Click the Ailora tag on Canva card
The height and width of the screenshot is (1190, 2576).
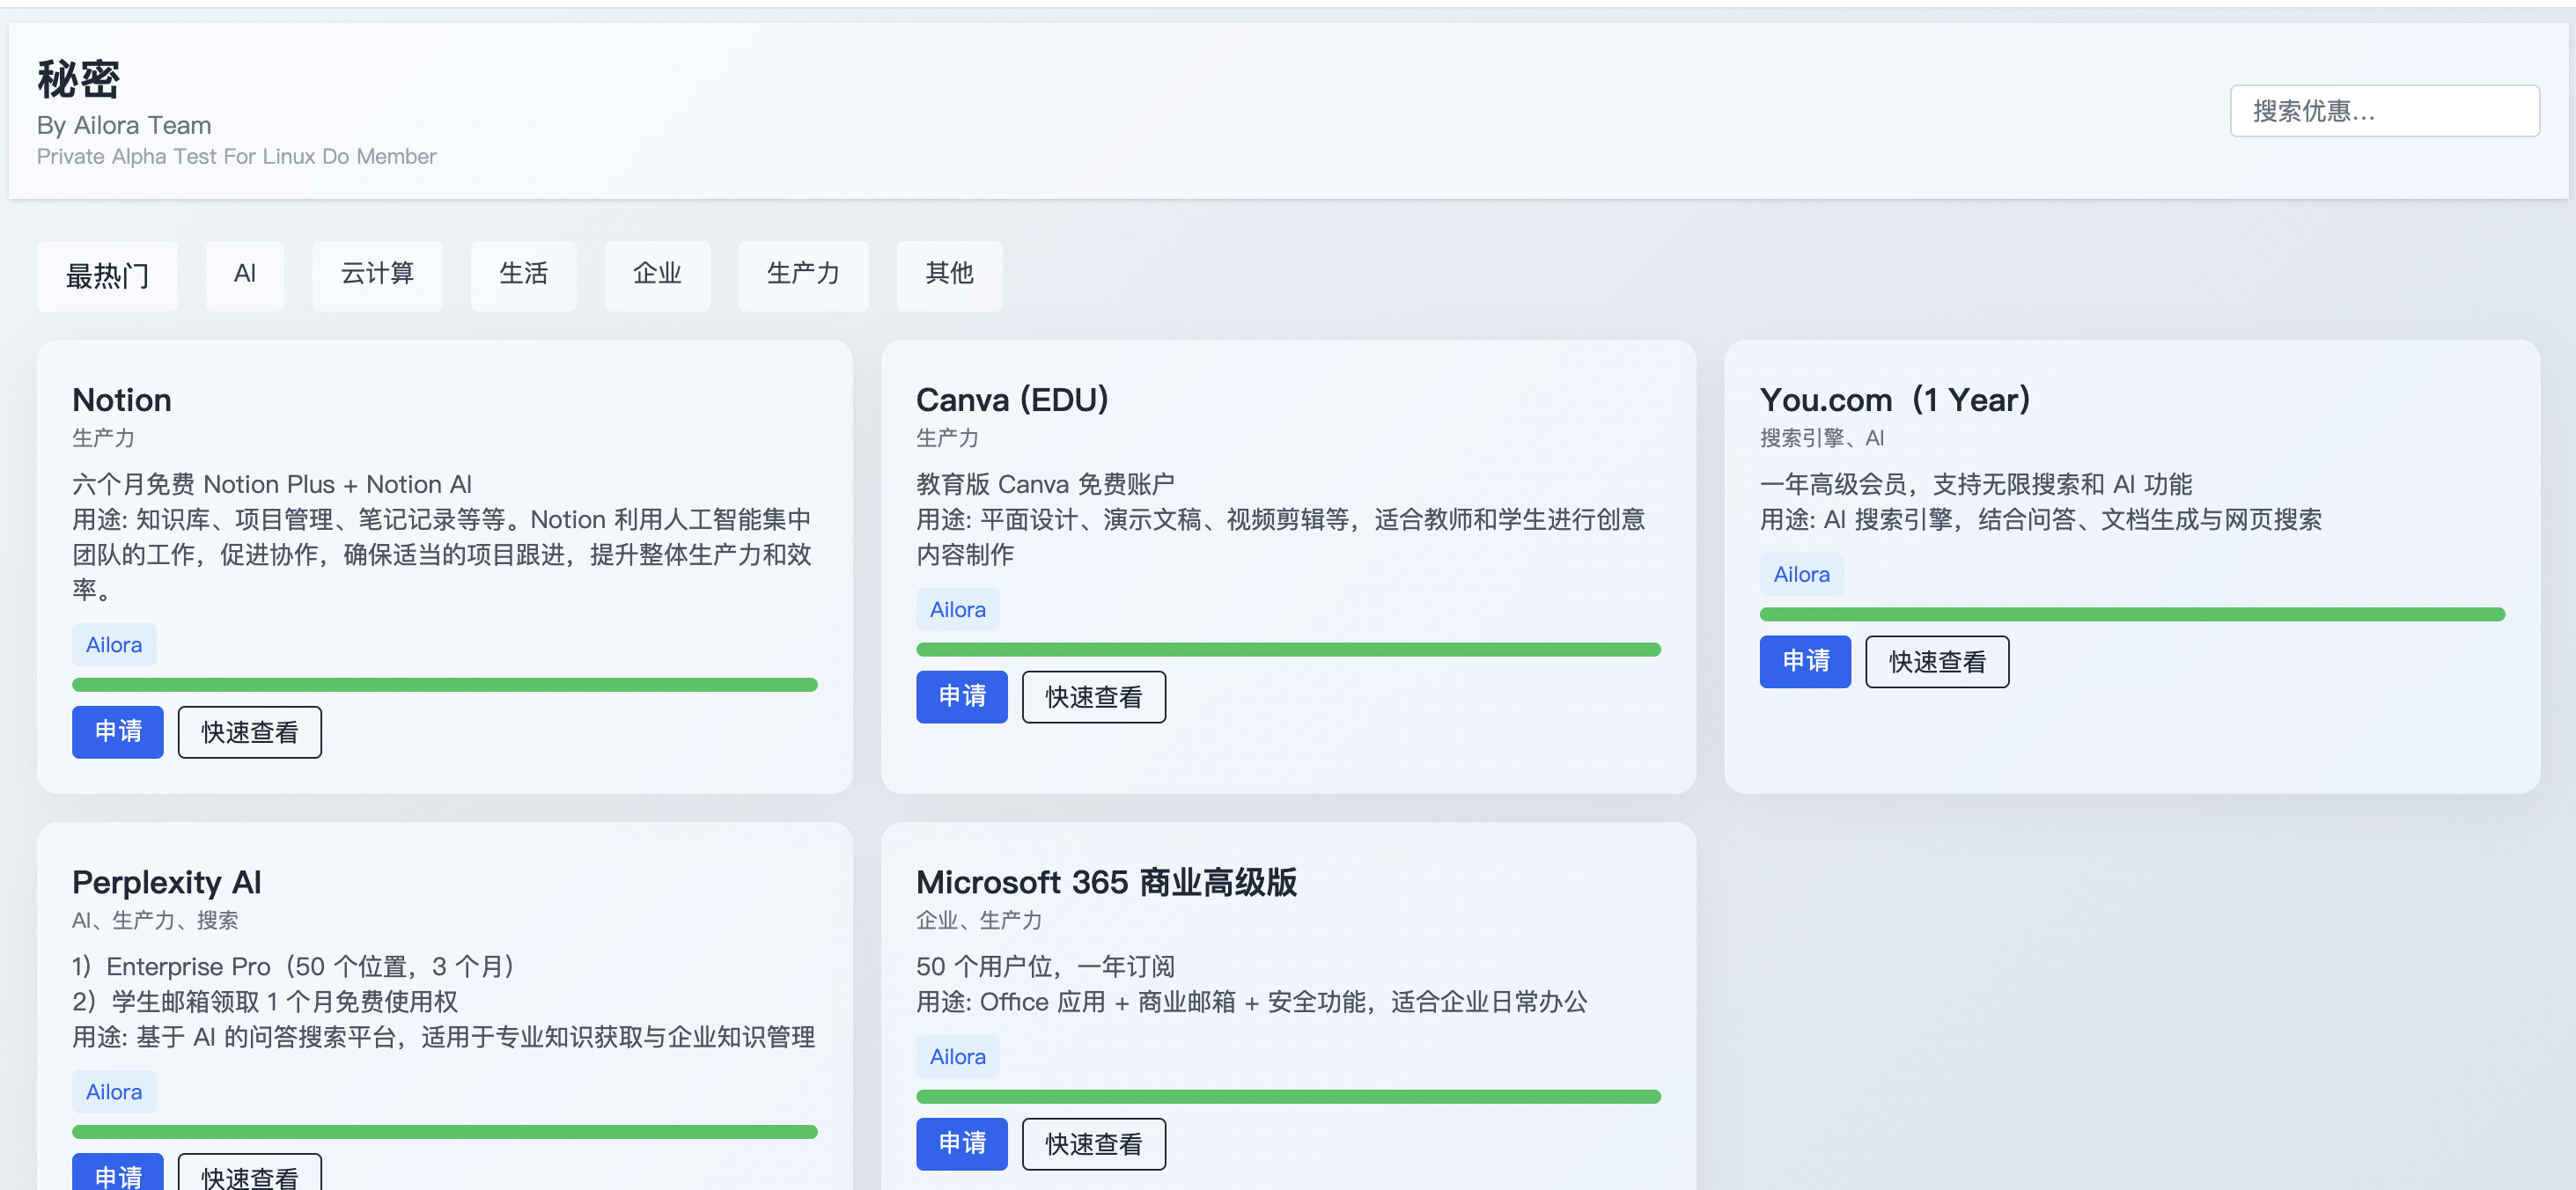[x=958, y=610]
